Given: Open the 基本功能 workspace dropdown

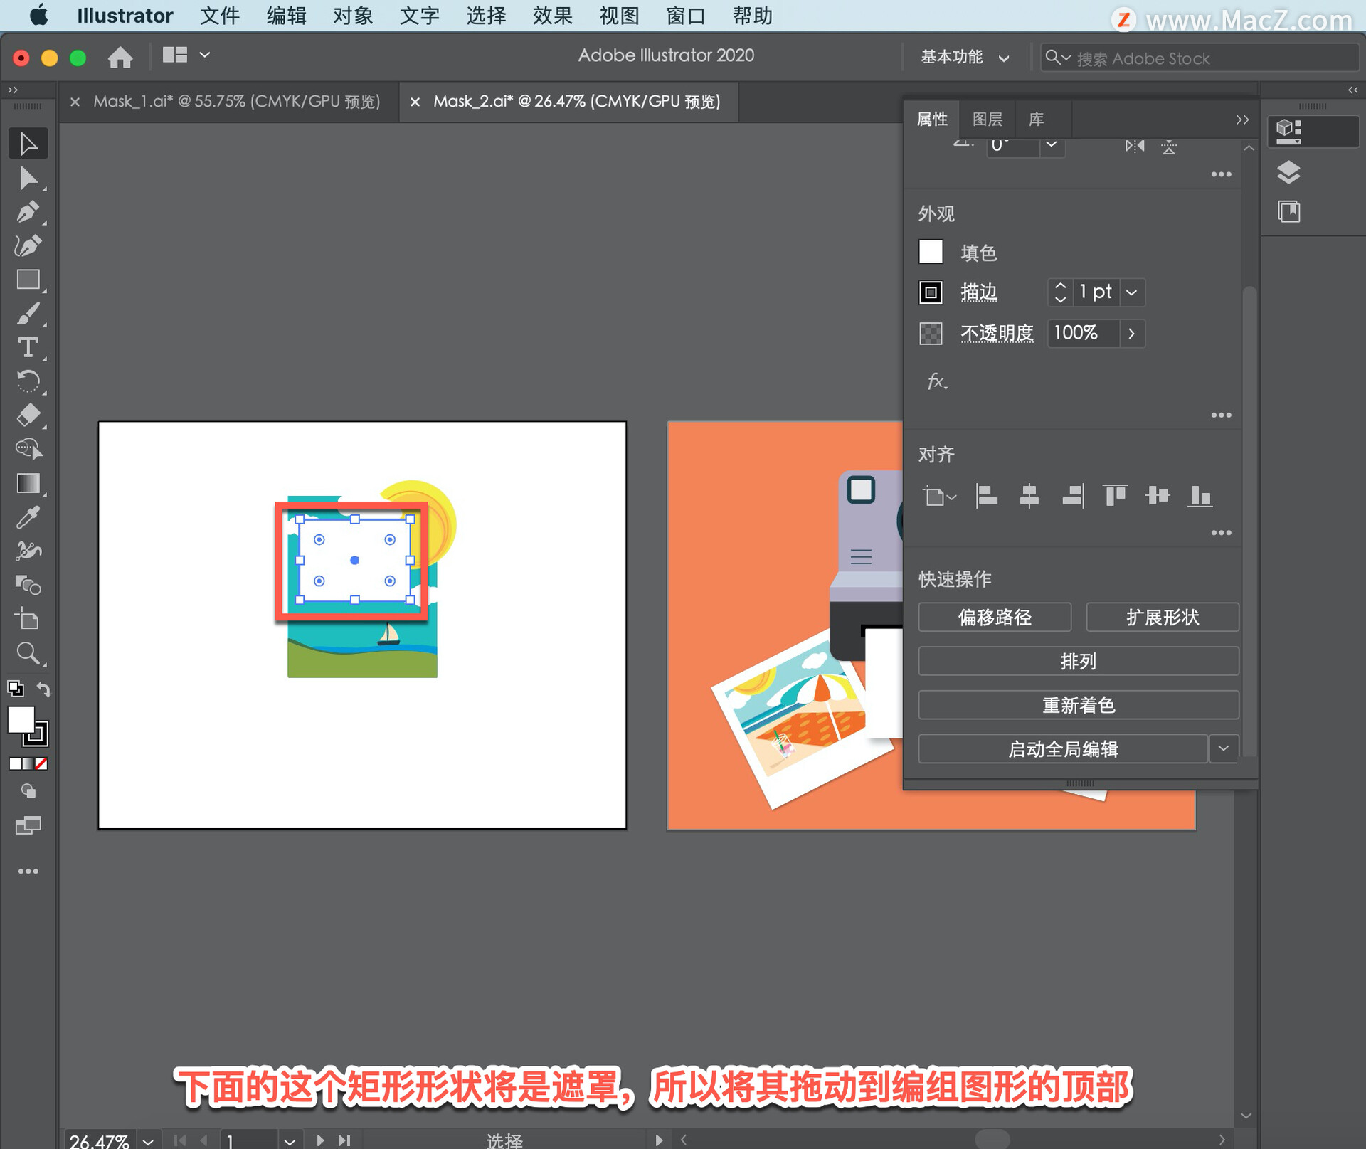Looking at the screenshot, I should click(x=965, y=57).
